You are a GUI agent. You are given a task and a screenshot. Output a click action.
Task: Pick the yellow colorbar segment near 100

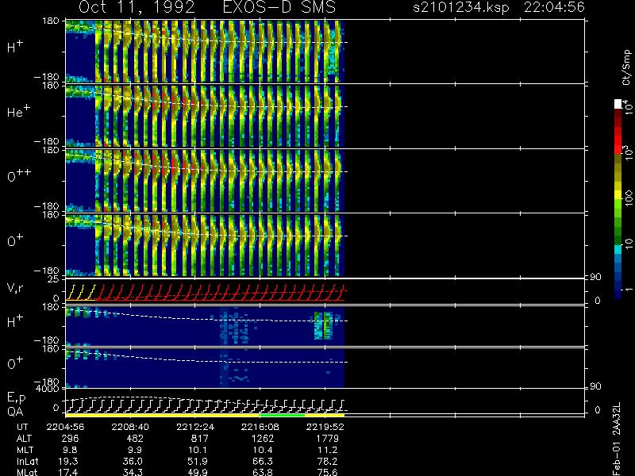(618, 196)
